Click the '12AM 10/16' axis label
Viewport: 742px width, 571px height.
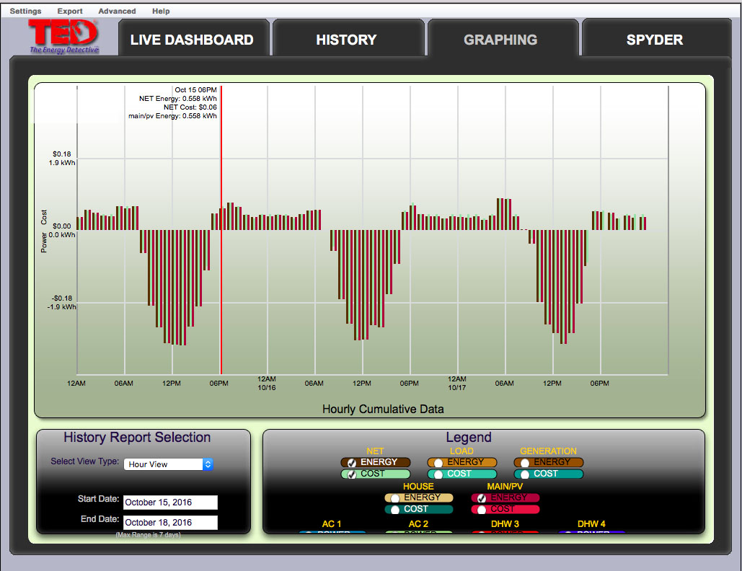[x=266, y=383]
